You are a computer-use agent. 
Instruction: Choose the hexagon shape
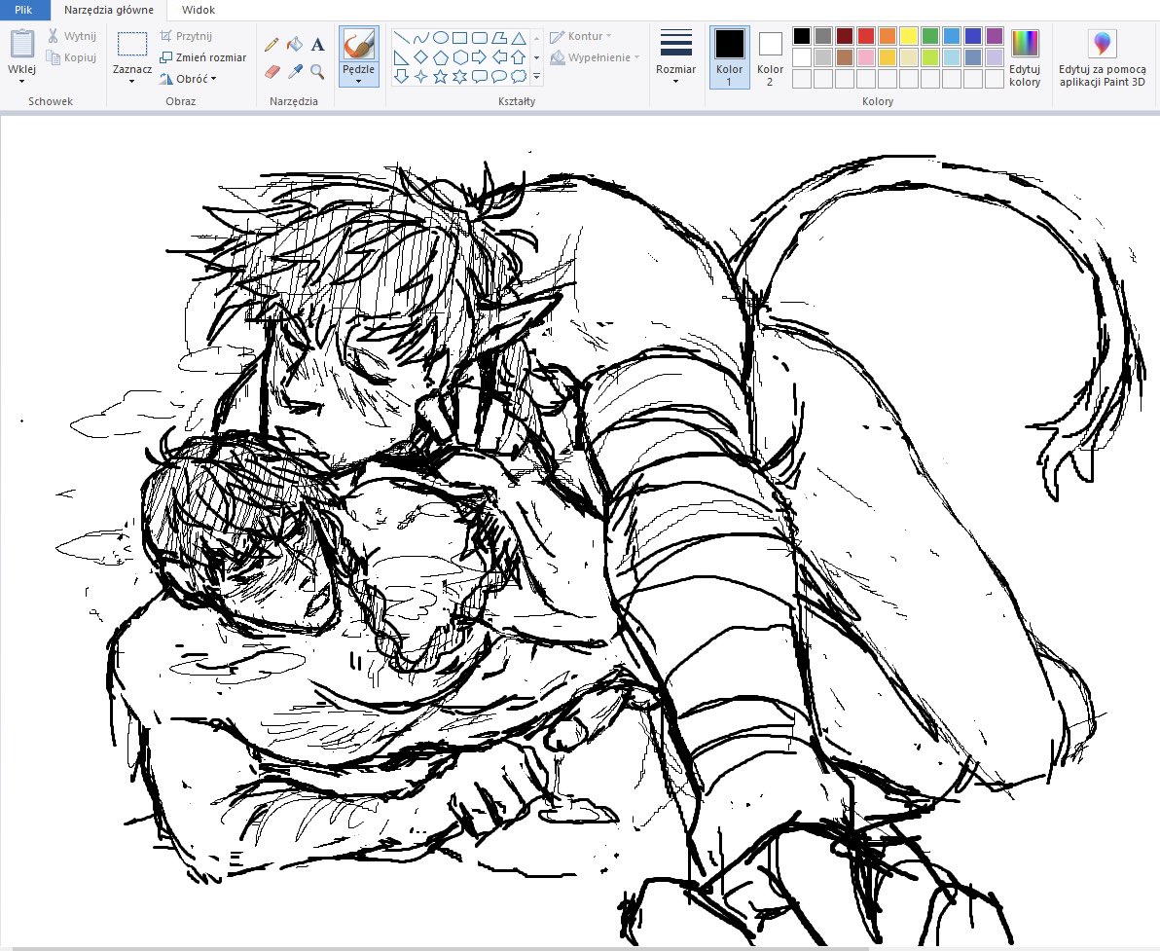(x=459, y=57)
